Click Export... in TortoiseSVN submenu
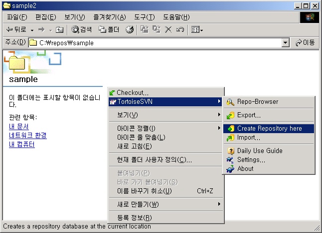 (249, 115)
